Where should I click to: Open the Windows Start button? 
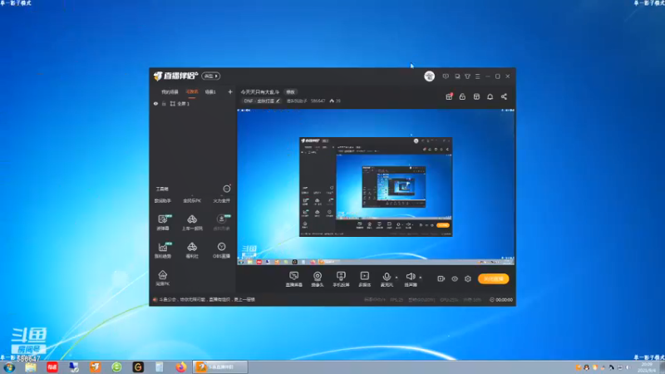coord(9,367)
